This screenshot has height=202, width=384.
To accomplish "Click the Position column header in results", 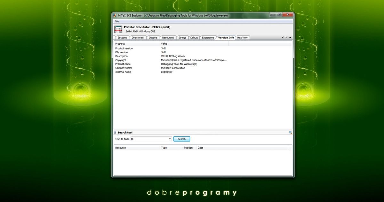I will (x=188, y=148).
